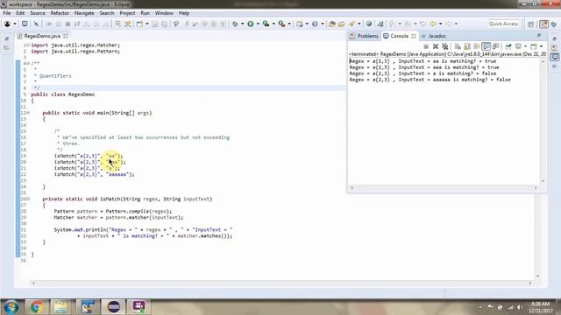The width and height of the screenshot is (561, 315).
Task: Toggle show console when standard out changes
Action: point(486,46)
